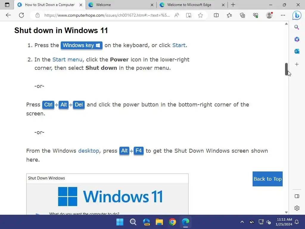Image resolution: width=305 pixels, height=229 pixels.
Task: Click the scrollbar down arrow
Action: [286, 212]
